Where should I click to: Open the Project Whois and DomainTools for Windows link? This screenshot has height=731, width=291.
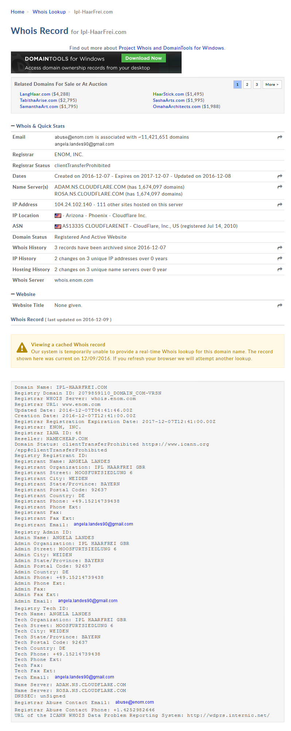(x=171, y=48)
